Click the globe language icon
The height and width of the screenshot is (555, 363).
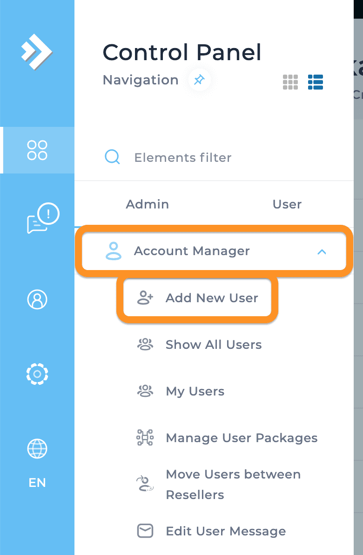click(37, 449)
